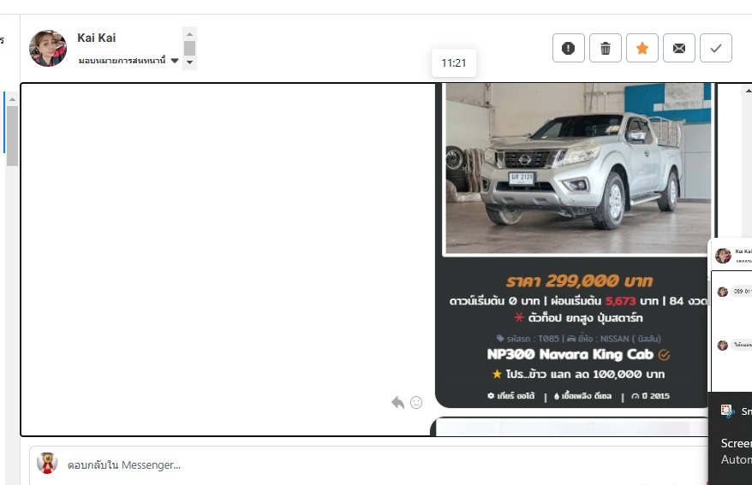Mark conversation unread with envelope icon

point(679,48)
